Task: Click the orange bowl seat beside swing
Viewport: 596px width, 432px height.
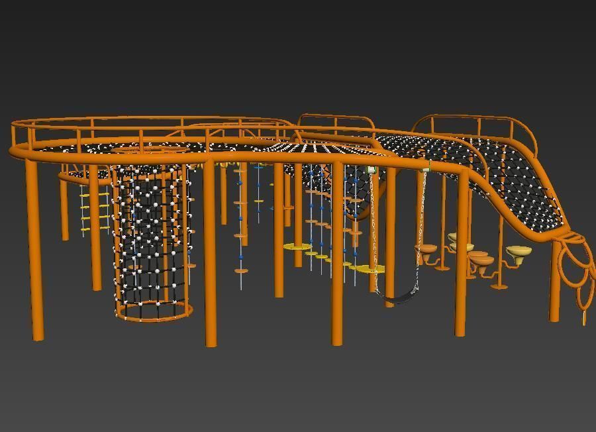Action: tap(428, 250)
